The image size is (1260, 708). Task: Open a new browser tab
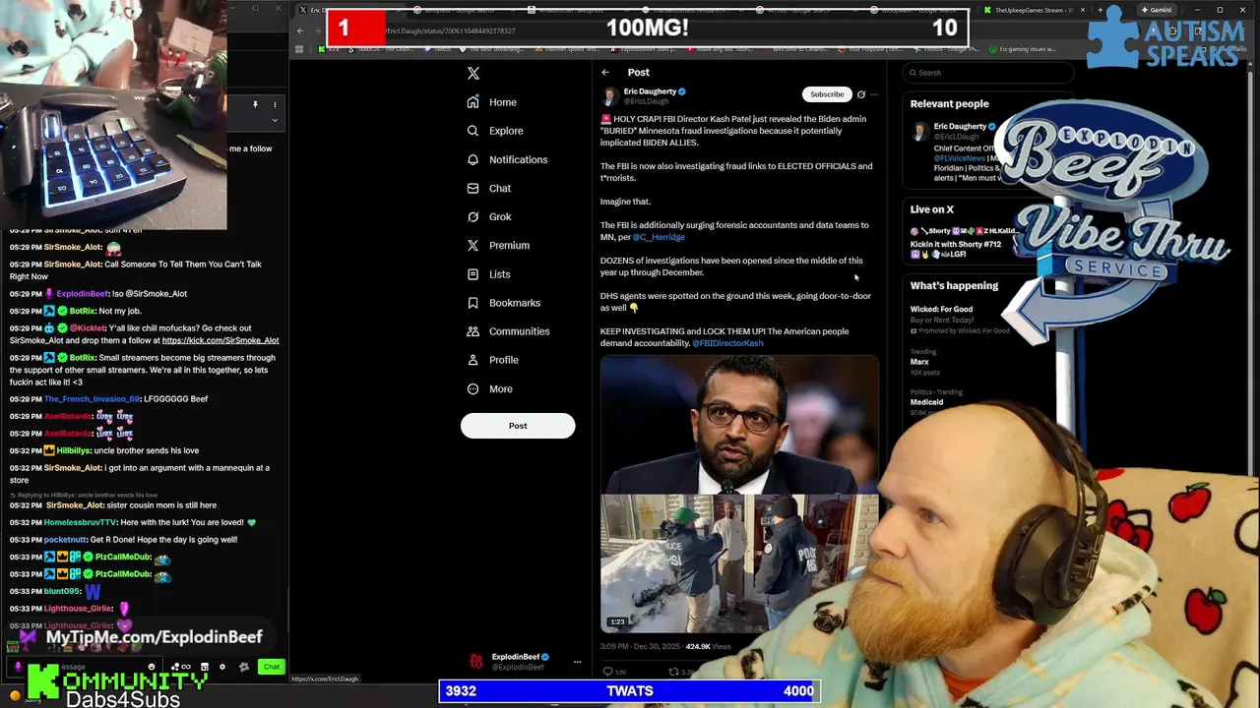1099,10
